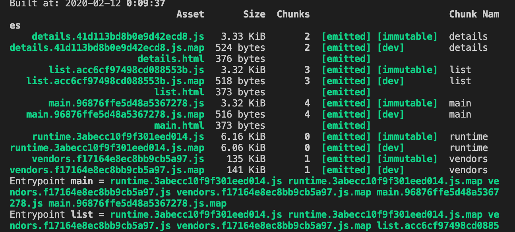Click vendors.f17164e8ec8bb9cb5a97.js.map in the asset column

pos(107,170)
